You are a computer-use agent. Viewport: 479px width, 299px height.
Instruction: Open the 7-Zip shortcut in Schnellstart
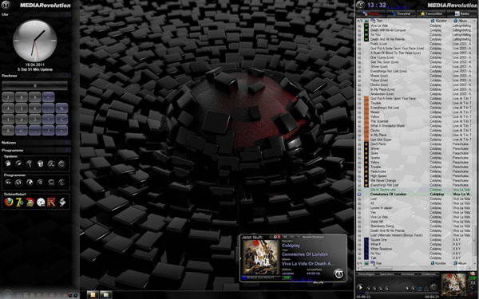pyautogui.click(x=19, y=202)
